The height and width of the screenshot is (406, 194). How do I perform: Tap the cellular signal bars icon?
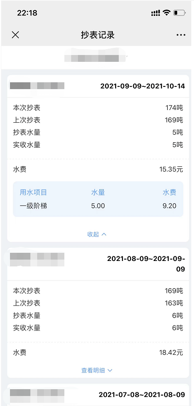click(155, 13)
